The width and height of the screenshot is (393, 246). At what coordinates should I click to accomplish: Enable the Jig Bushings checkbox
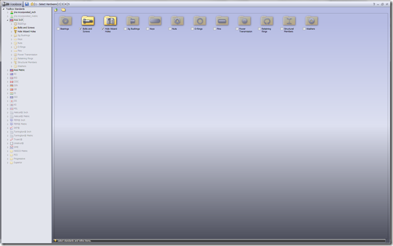click(126, 29)
